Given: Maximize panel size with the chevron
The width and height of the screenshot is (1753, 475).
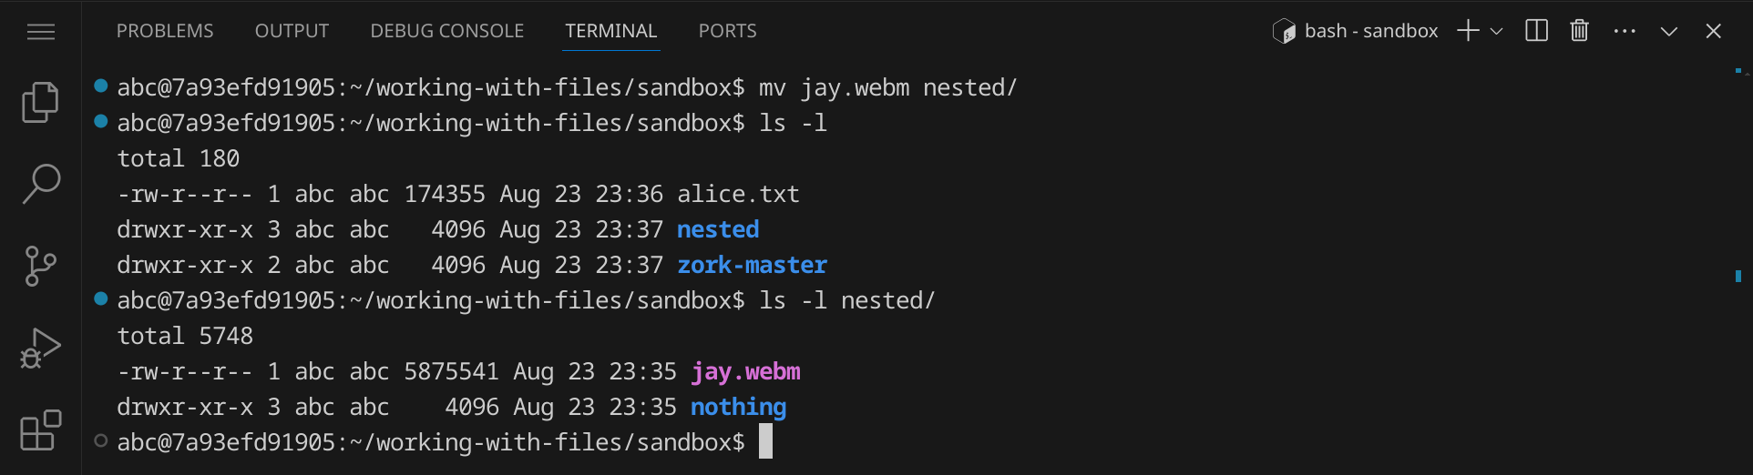Looking at the screenshot, I should [x=1668, y=31].
